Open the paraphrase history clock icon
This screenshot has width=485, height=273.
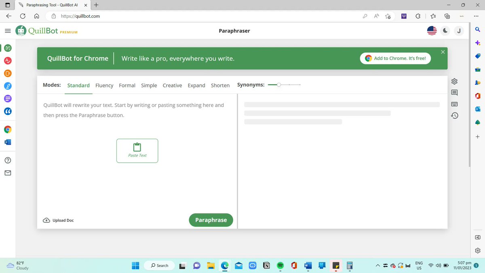click(454, 116)
